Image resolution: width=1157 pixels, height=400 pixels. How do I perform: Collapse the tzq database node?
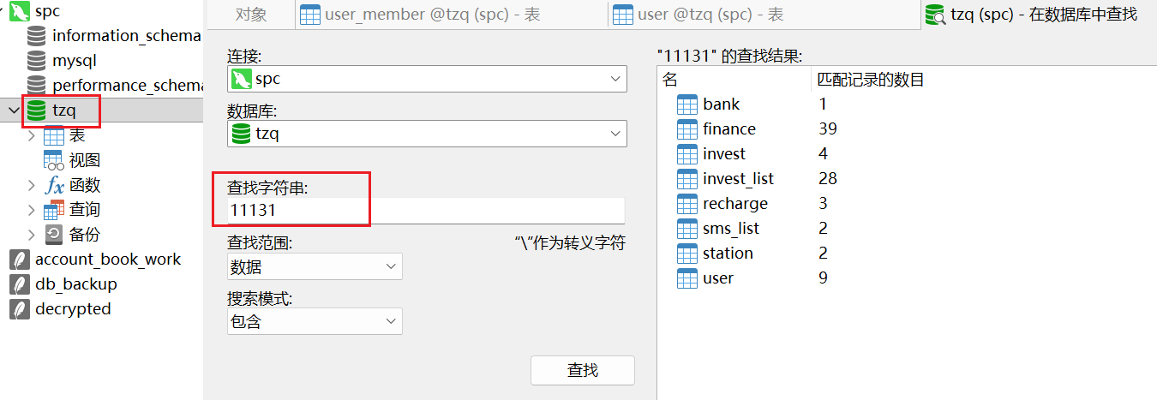pos(14,110)
